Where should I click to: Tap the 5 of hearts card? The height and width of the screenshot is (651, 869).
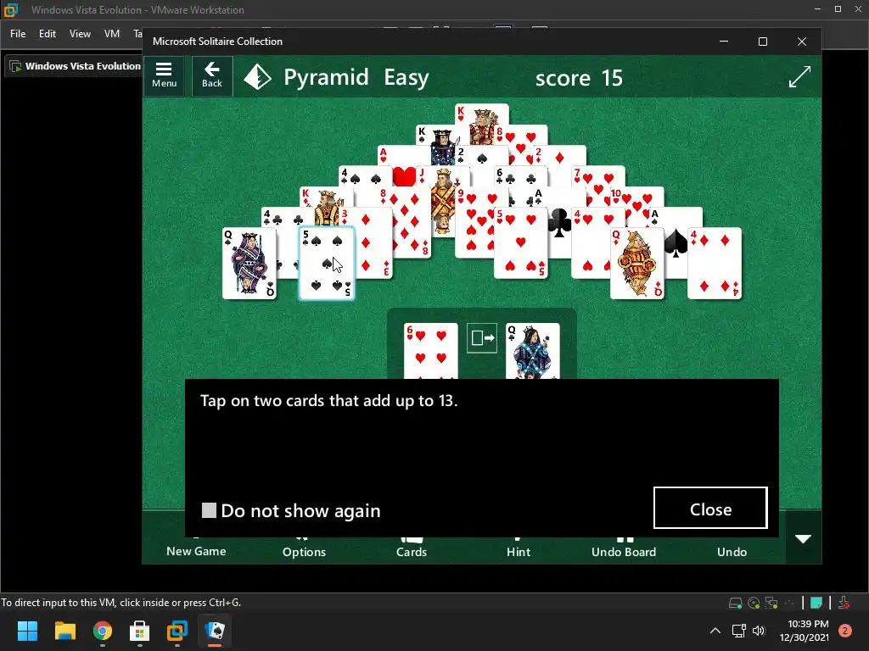click(521, 243)
